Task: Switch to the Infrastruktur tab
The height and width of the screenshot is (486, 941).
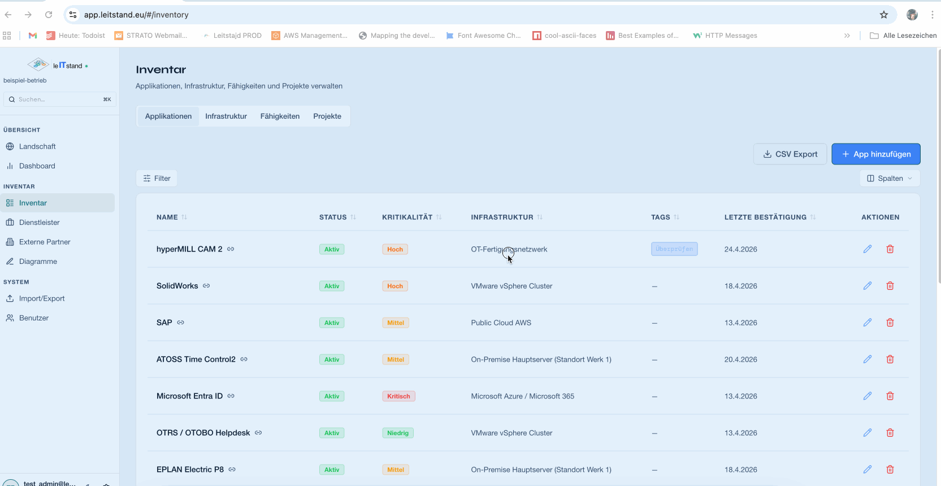Action: pos(226,116)
